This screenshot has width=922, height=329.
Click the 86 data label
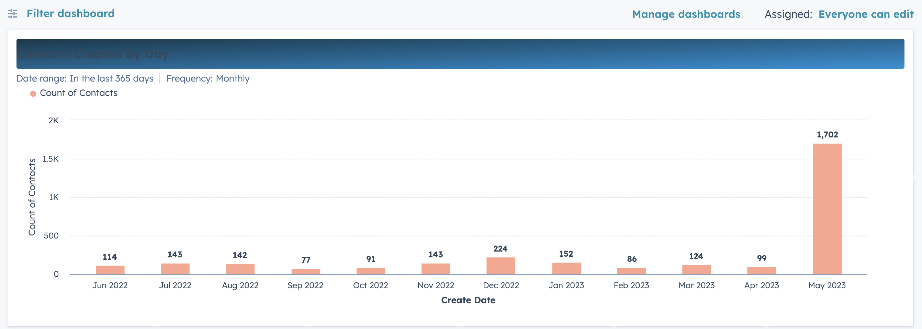pos(632,259)
